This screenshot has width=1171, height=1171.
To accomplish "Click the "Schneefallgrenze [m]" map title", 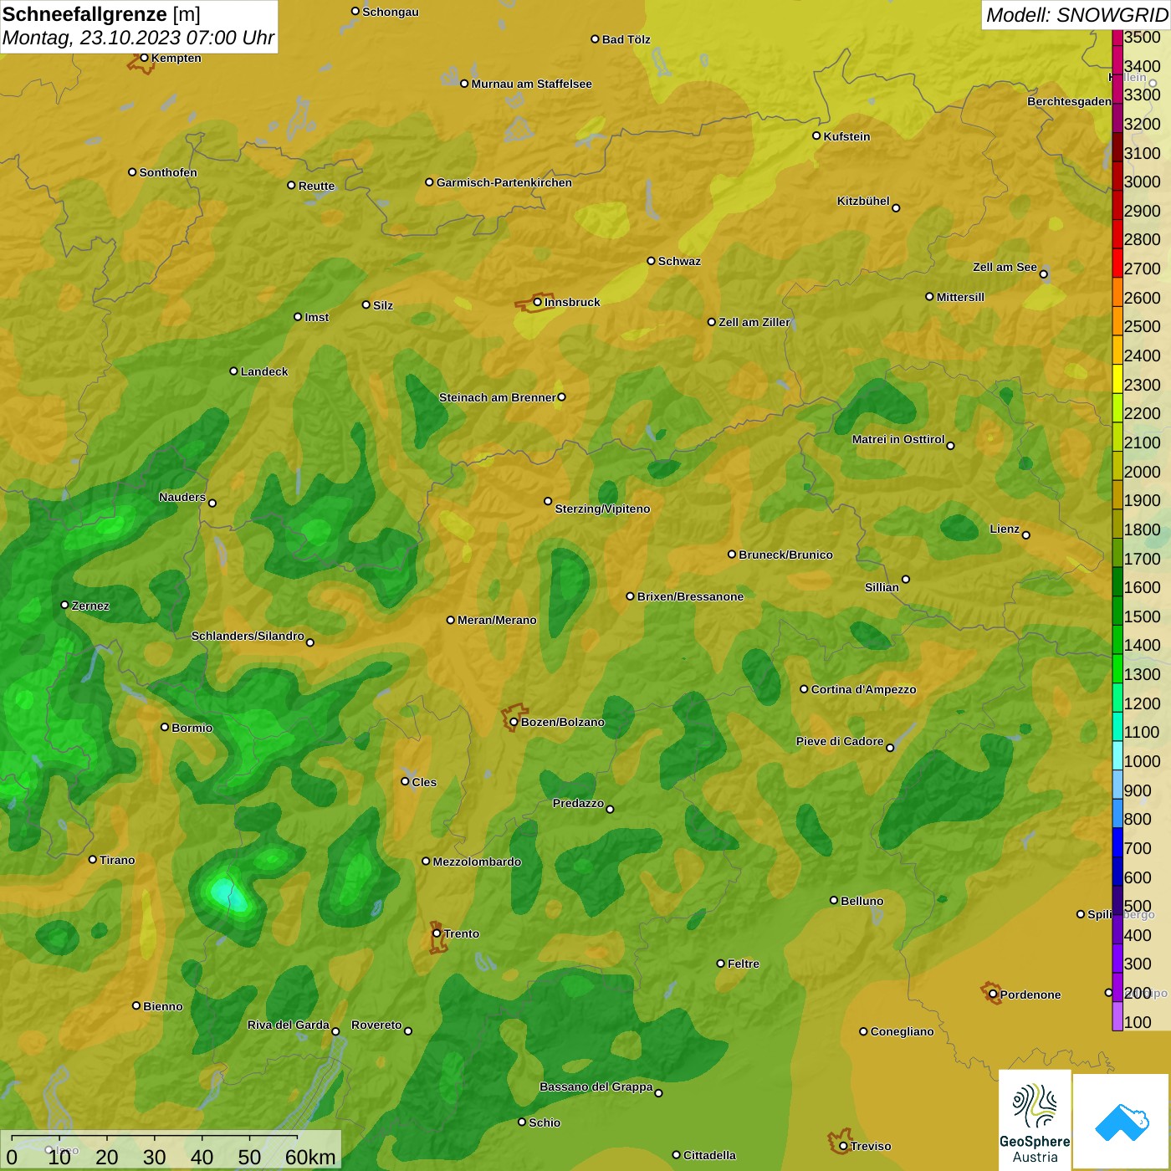I will pos(101,14).
